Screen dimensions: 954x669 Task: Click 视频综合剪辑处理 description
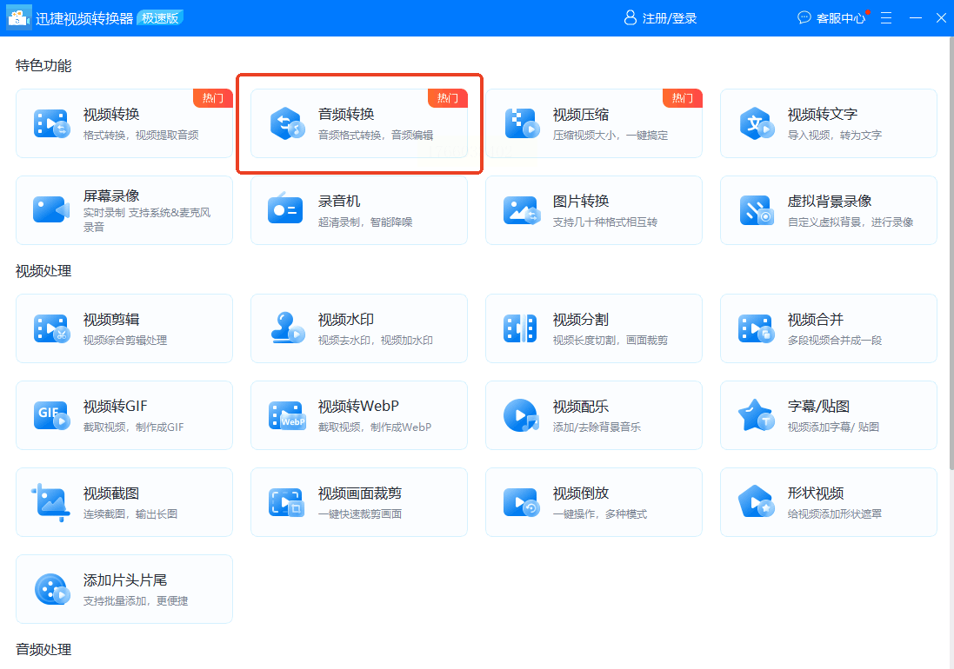point(125,341)
